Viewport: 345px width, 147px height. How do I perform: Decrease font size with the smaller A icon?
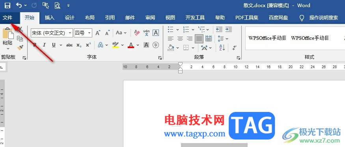[107, 33]
